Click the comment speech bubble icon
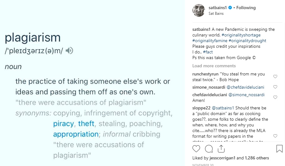The image size is (285, 166). tap(208, 148)
